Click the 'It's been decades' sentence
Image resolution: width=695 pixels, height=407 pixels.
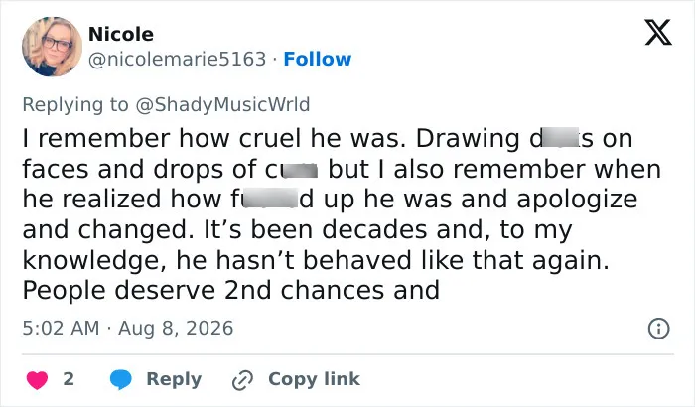pos(388,230)
